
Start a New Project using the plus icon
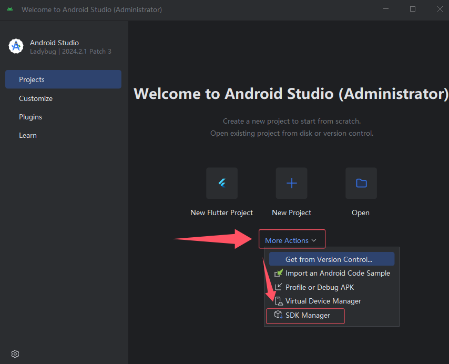point(291,183)
